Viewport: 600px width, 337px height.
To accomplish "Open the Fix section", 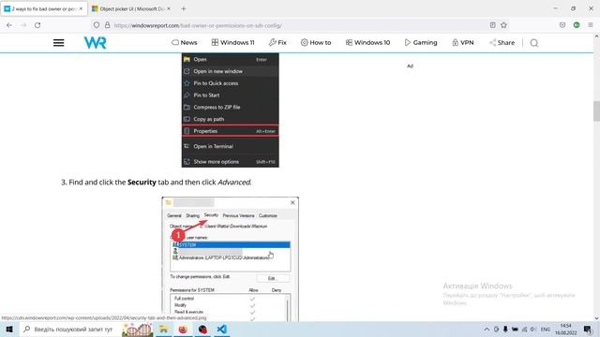I will (x=277, y=42).
